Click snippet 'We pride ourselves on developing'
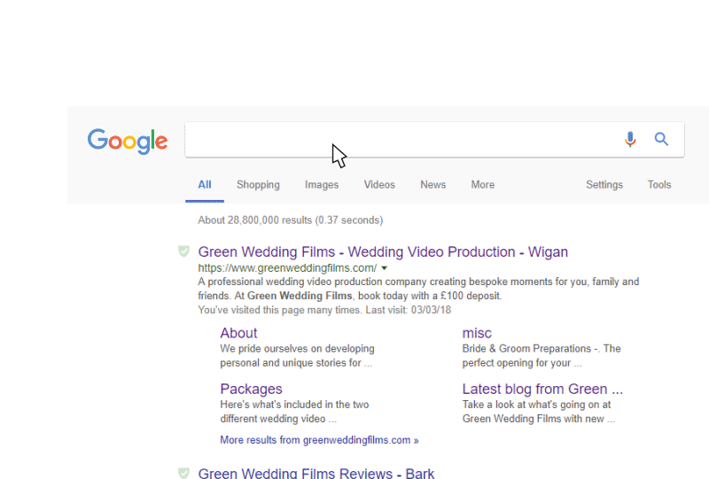The height and width of the screenshot is (479, 709). pos(297,349)
